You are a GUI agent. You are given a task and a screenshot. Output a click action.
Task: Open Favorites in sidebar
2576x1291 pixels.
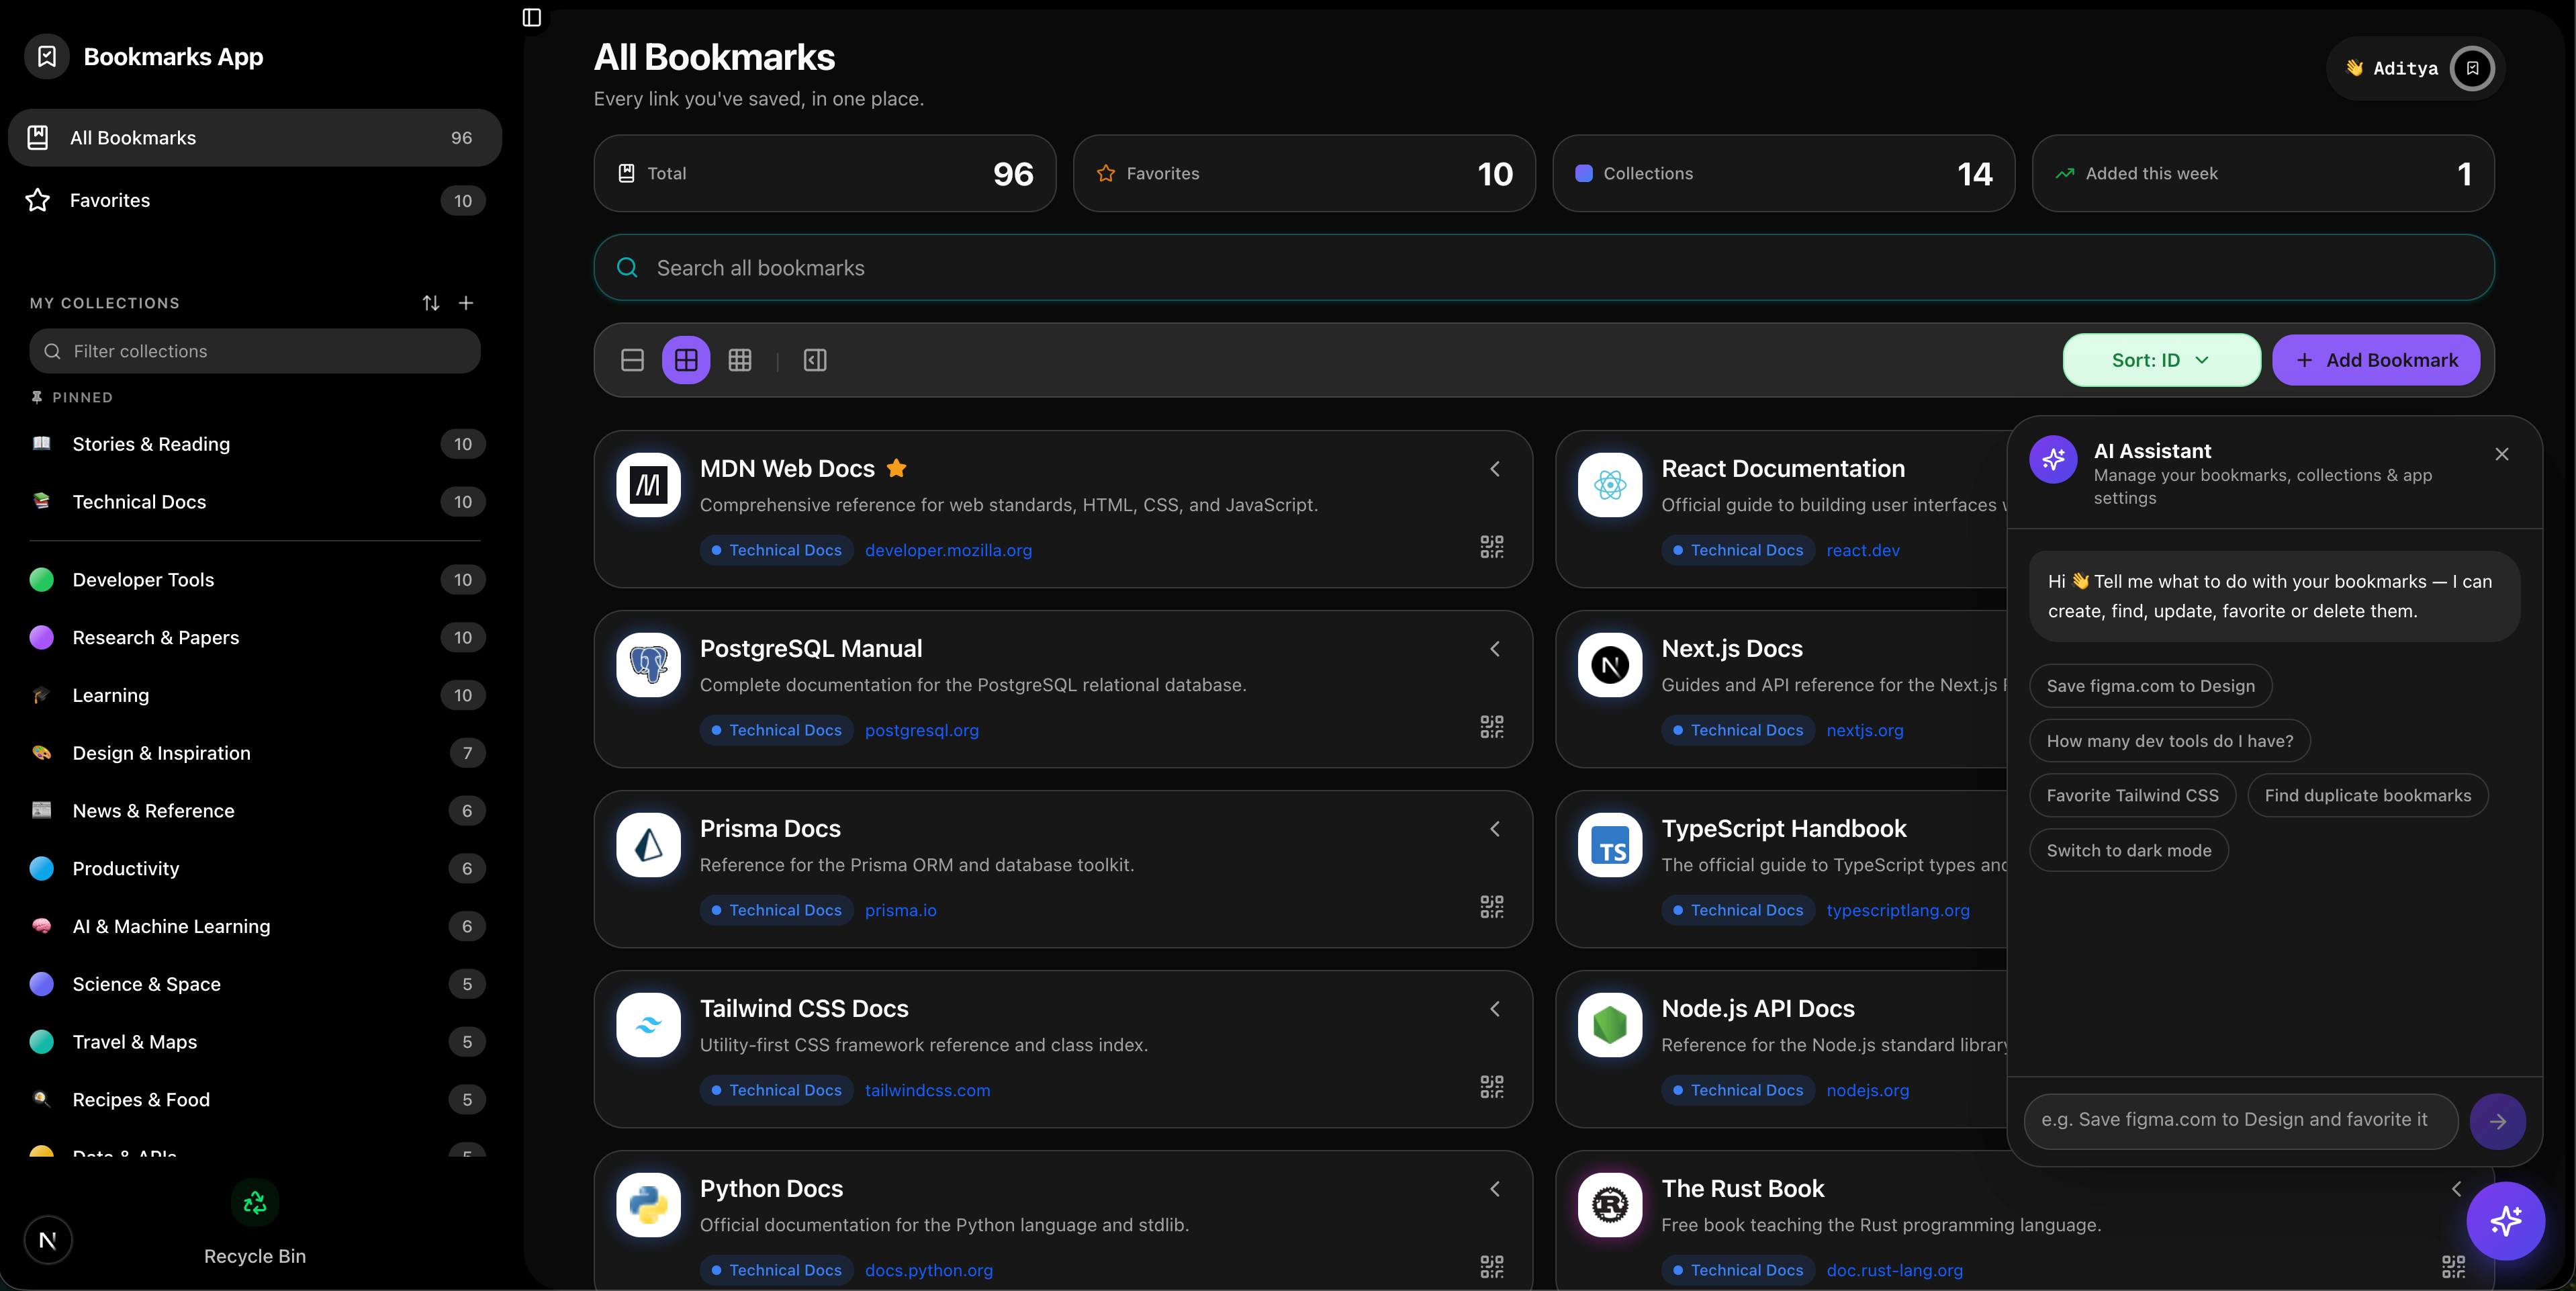(255, 200)
